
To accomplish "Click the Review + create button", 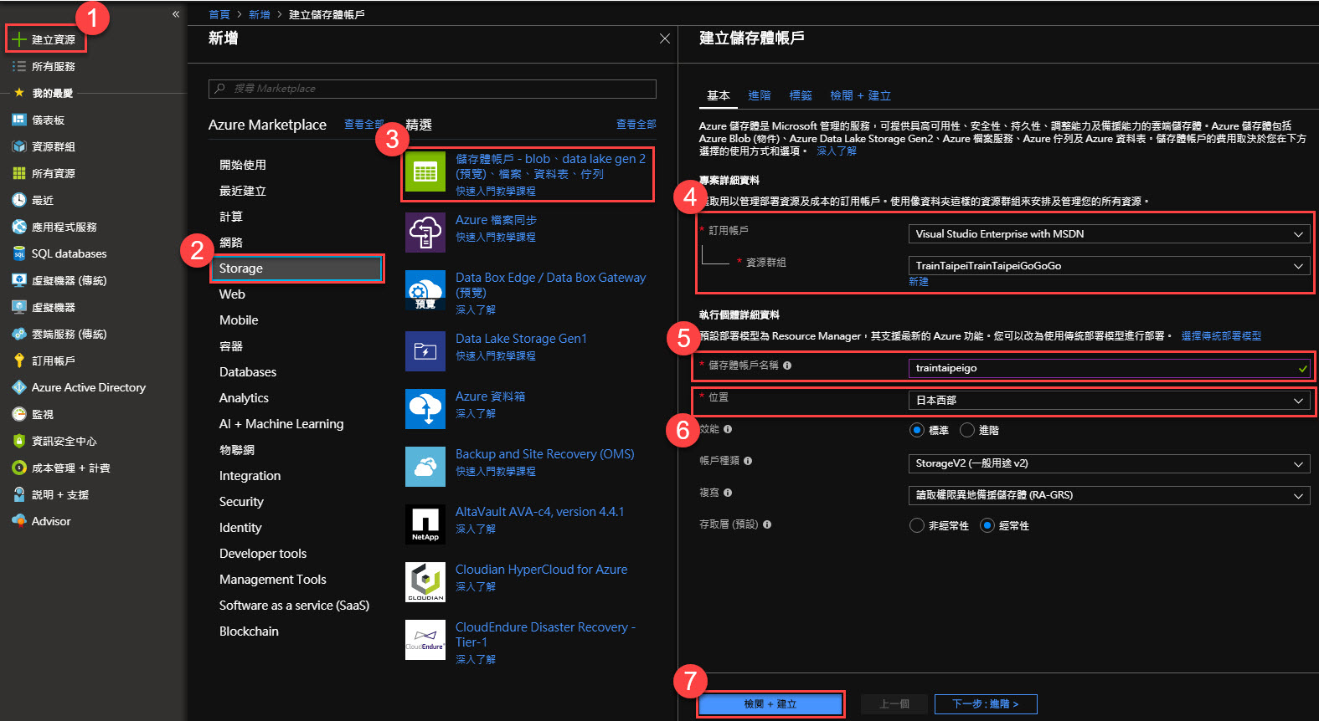I will click(x=770, y=704).
